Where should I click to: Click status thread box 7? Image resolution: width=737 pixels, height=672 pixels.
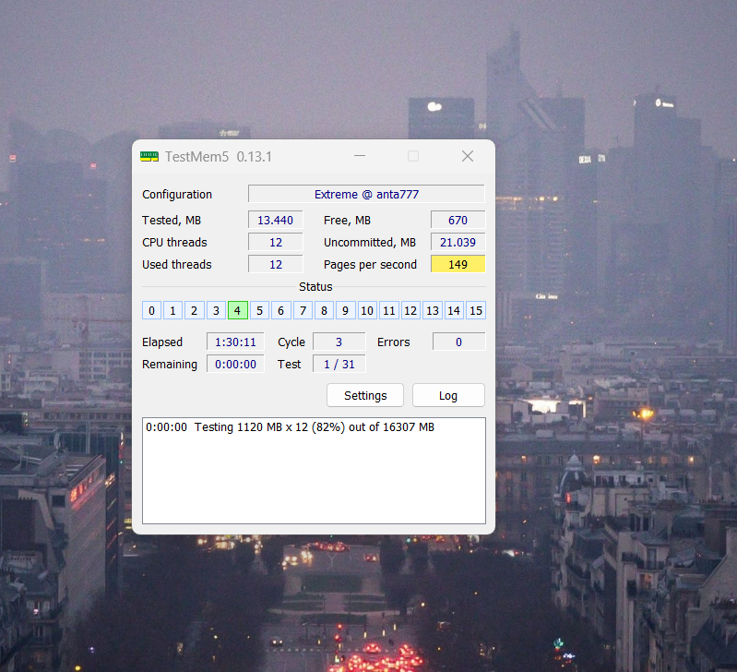[x=303, y=310]
